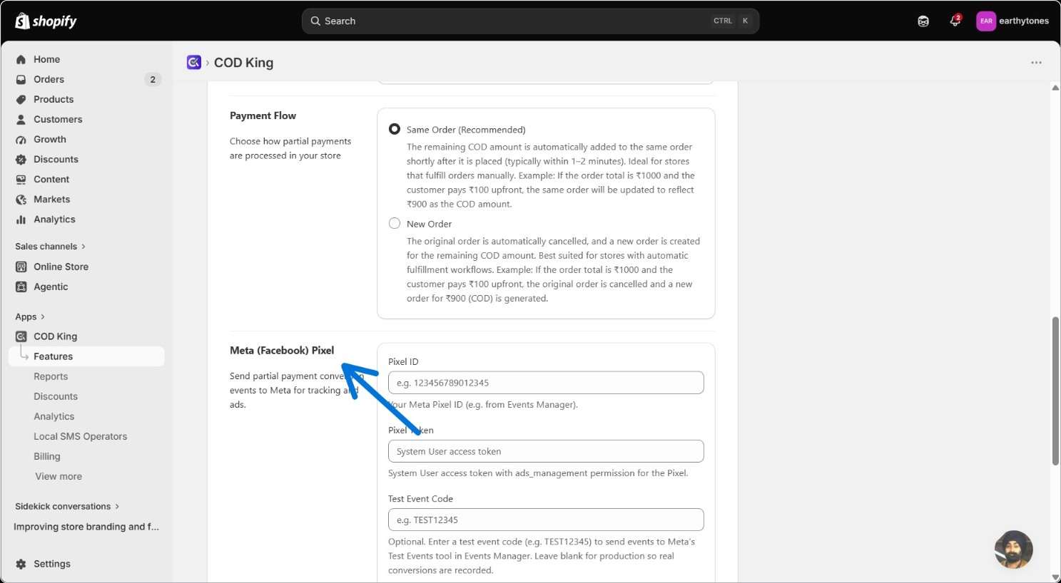Image resolution: width=1061 pixels, height=583 pixels.
Task: Open the notifications bell
Action: (x=955, y=21)
